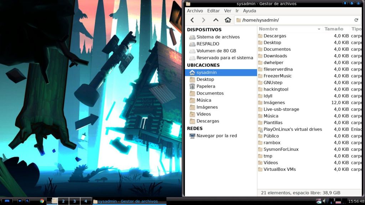Switch to workspace 2 in pager
Screen dimensions: 365x205
click(63, 201)
